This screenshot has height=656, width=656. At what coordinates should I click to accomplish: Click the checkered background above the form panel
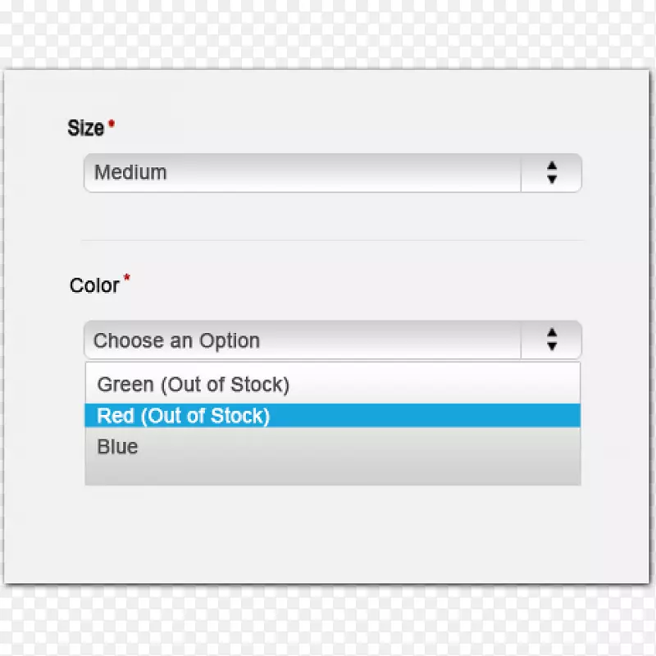click(x=328, y=33)
